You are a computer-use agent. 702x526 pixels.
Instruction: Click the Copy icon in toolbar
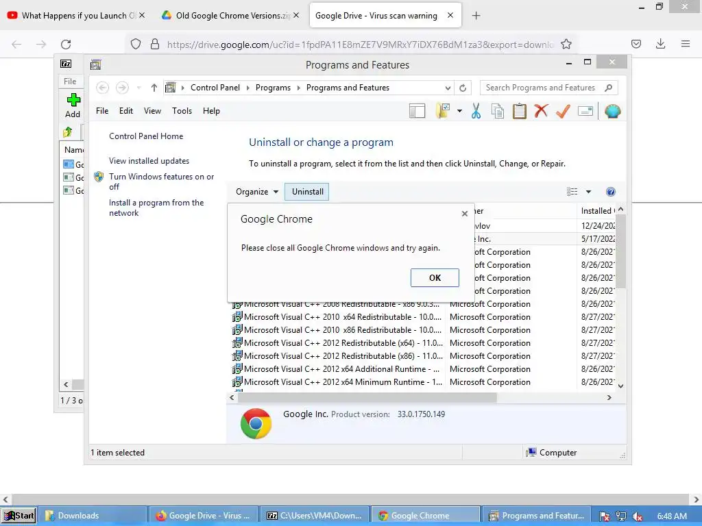pos(498,111)
